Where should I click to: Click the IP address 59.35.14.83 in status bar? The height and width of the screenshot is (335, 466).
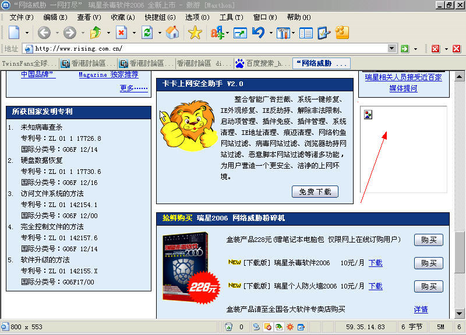pyautogui.click(x=365, y=327)
